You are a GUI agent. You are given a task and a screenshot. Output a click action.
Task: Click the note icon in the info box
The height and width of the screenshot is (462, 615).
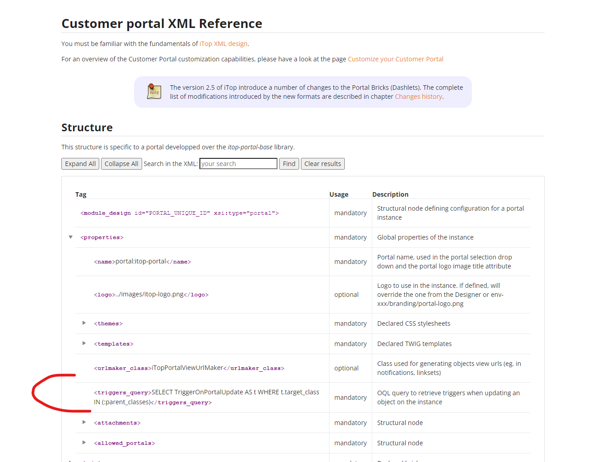click(x=154, y=92)
